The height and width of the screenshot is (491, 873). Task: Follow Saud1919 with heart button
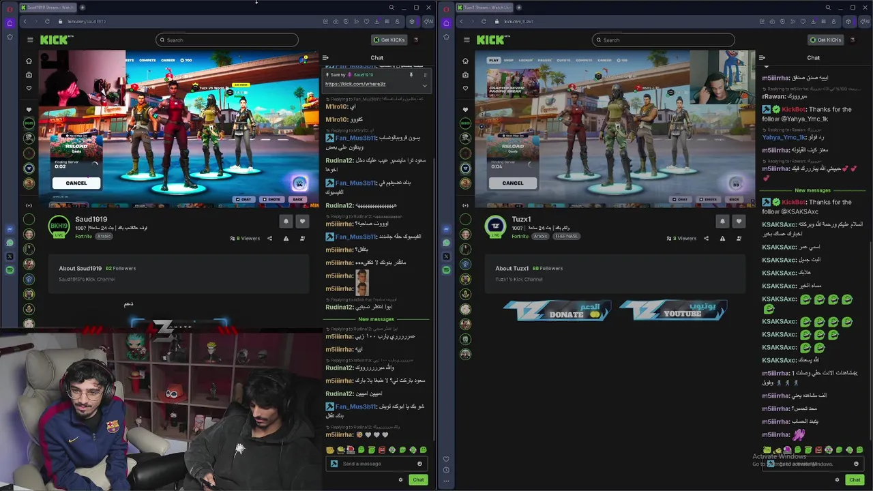[302, 221]
